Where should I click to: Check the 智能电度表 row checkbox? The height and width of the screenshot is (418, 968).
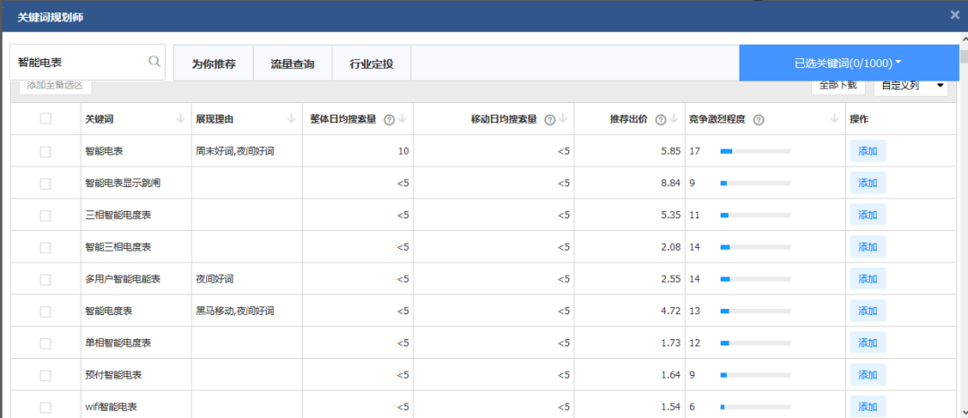point(46,311)
